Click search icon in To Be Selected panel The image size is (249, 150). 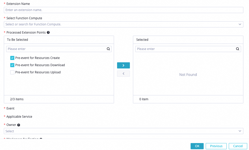coord(108,49)
